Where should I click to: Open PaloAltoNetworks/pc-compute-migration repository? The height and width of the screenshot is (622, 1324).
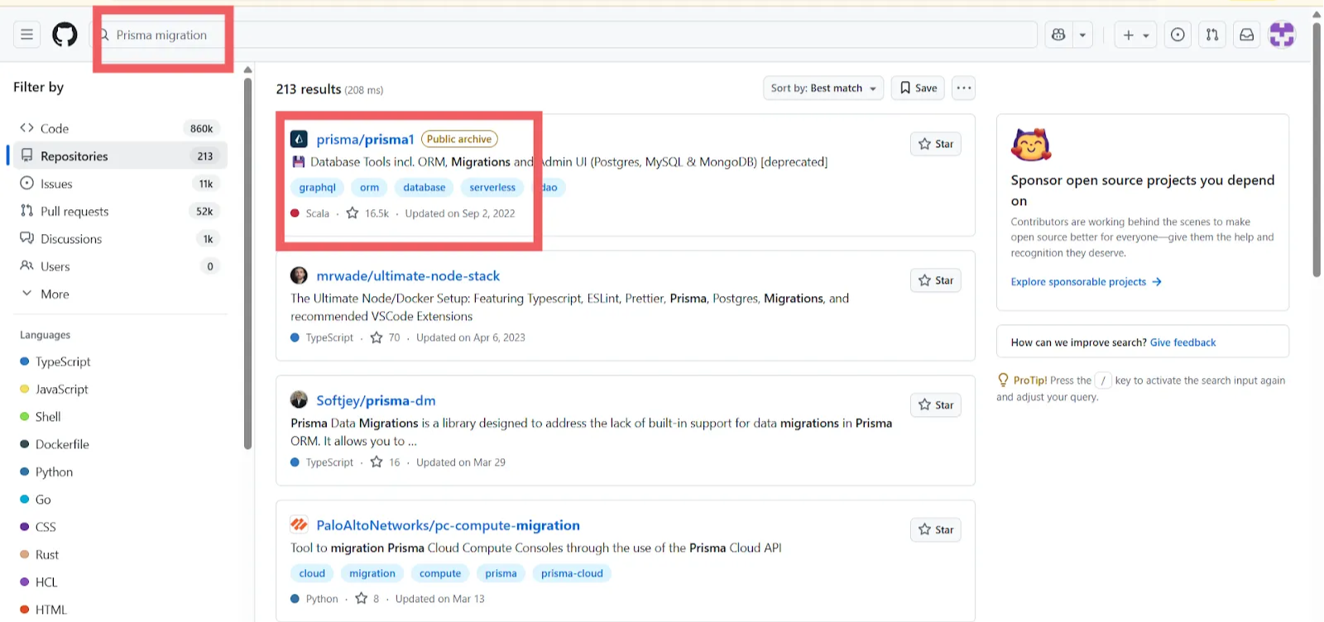click(x=448, y=525)
